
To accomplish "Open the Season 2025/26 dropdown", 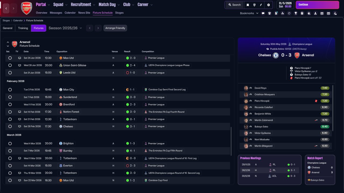I will [x=65, y=28].
